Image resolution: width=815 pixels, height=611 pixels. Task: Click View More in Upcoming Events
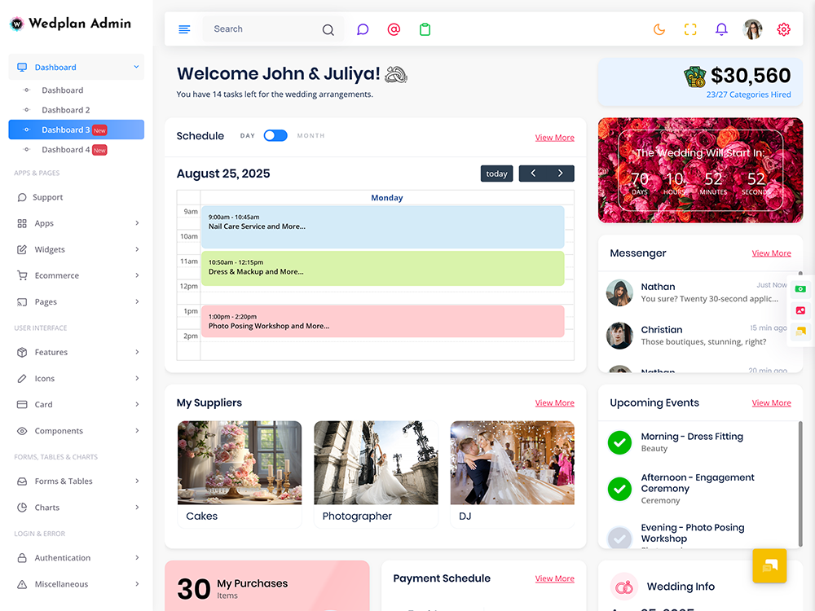tap(771, 403)
